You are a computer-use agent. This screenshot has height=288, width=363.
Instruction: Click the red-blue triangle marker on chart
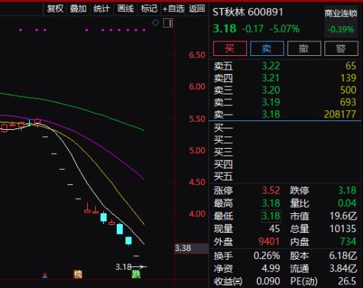pos(45,275)
